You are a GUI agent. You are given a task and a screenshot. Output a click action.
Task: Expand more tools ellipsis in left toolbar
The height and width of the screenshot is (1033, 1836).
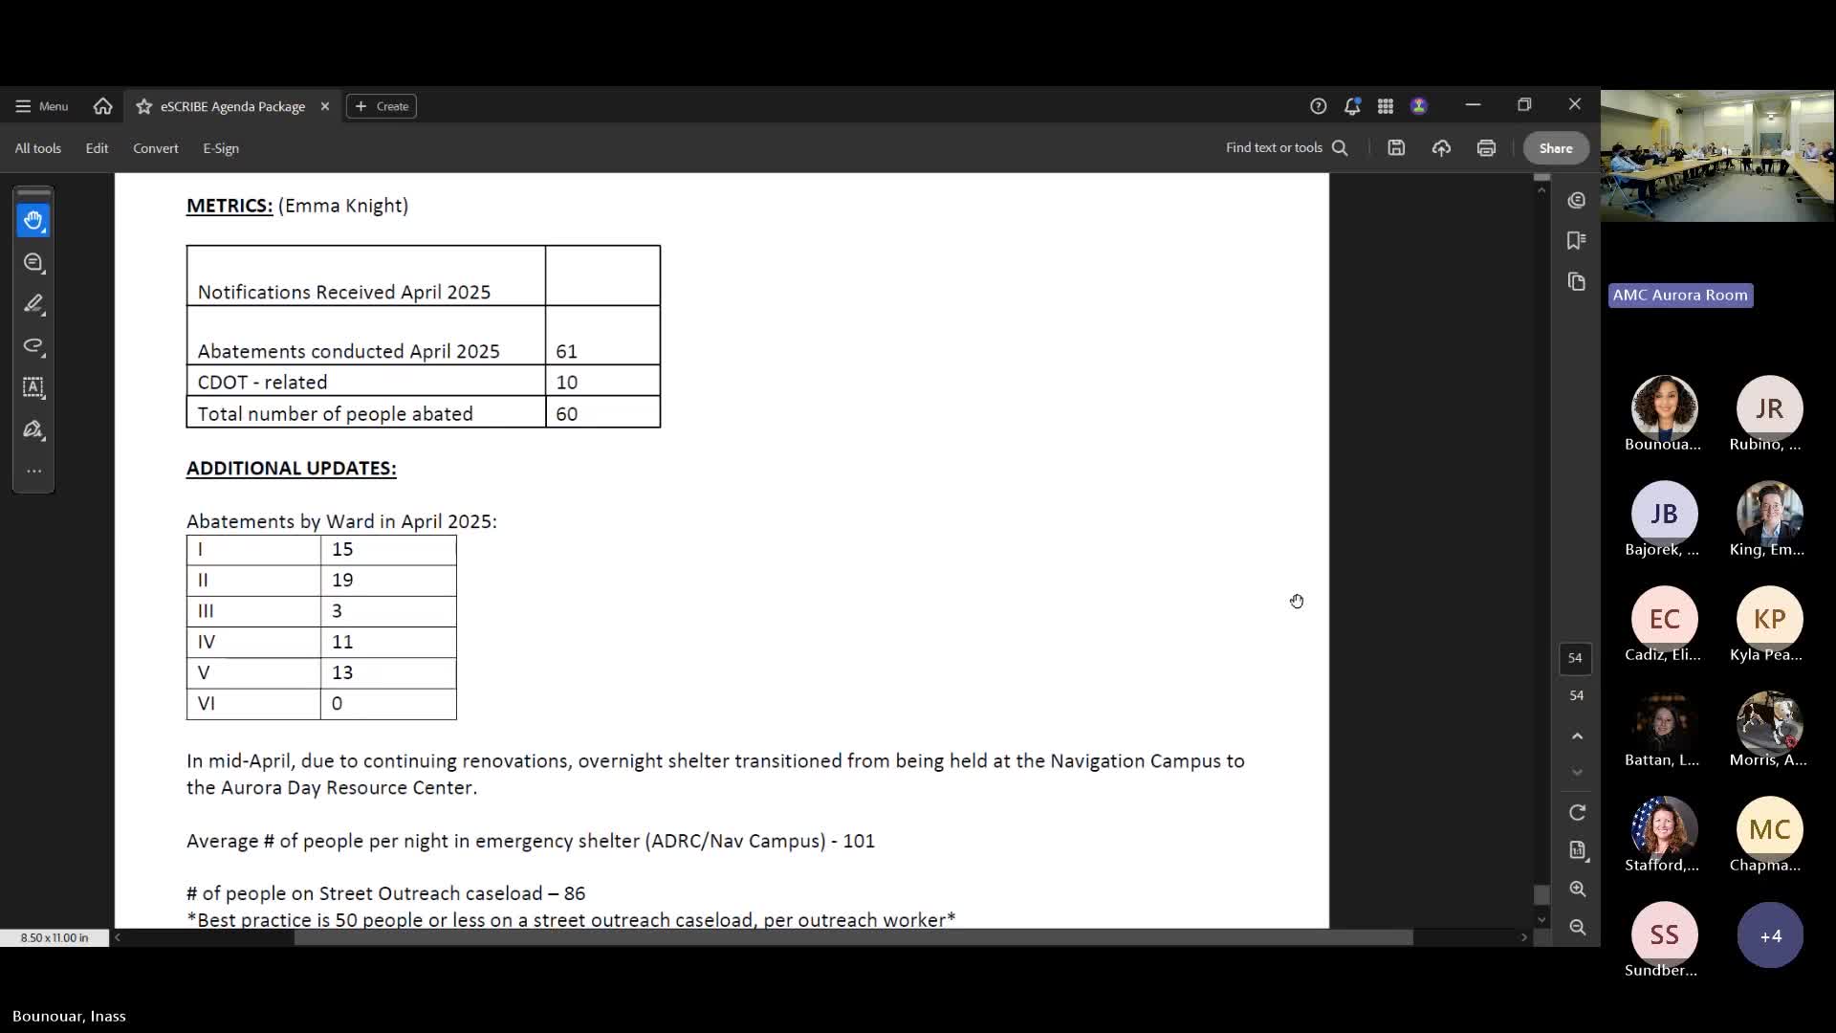(33, 471)
